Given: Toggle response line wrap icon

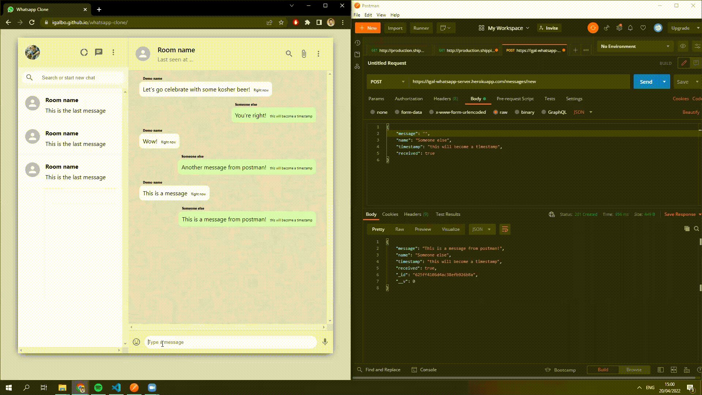Looking at the screenshot, I should pos(505,229).
